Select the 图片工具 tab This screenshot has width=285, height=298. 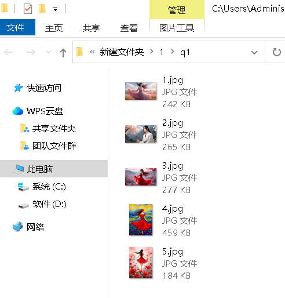tap(177, 28)
